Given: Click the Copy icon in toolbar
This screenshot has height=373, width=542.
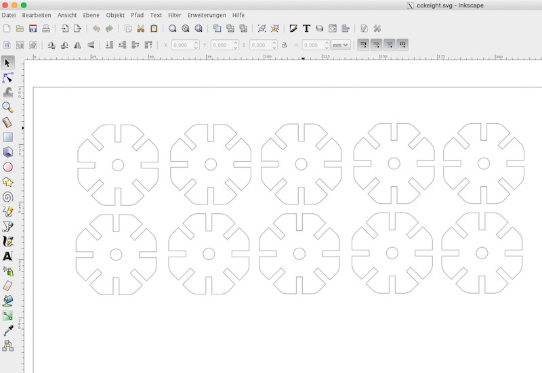Looking at the screenshot, I should [x=128, y=28].
